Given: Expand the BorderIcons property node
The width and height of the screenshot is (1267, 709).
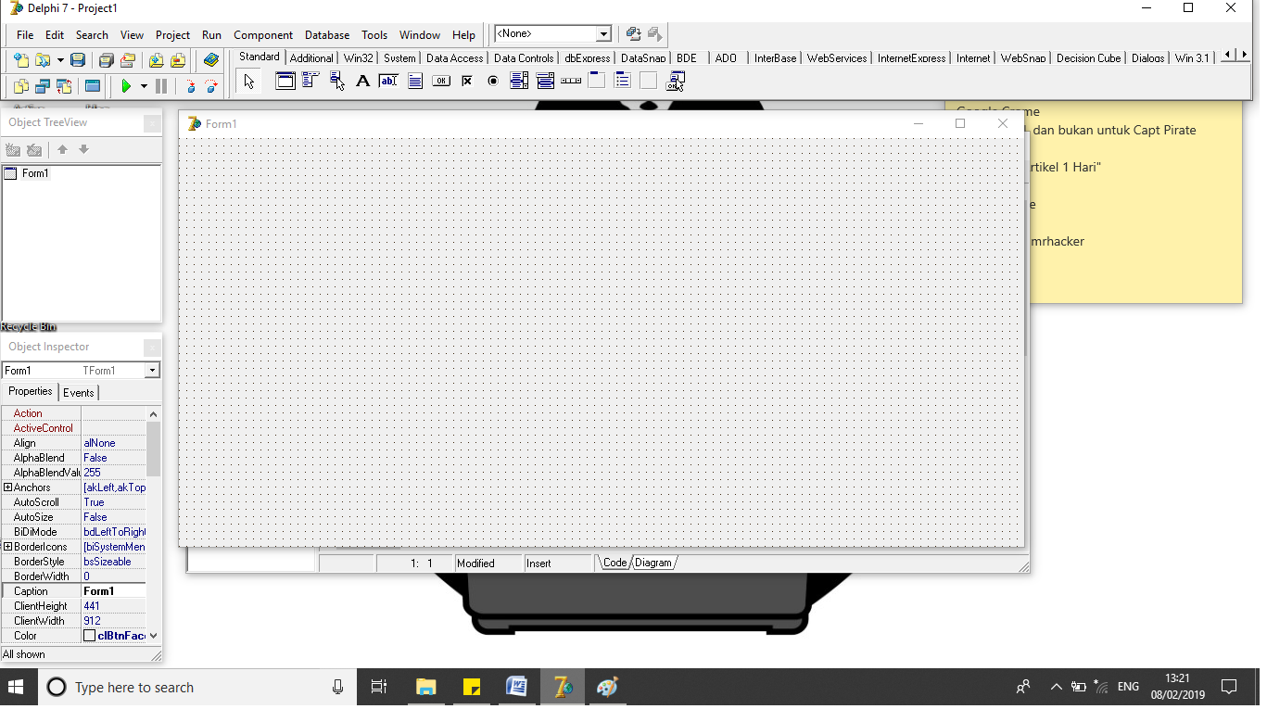Looking at the screenshot, I should tap(7, 547).
